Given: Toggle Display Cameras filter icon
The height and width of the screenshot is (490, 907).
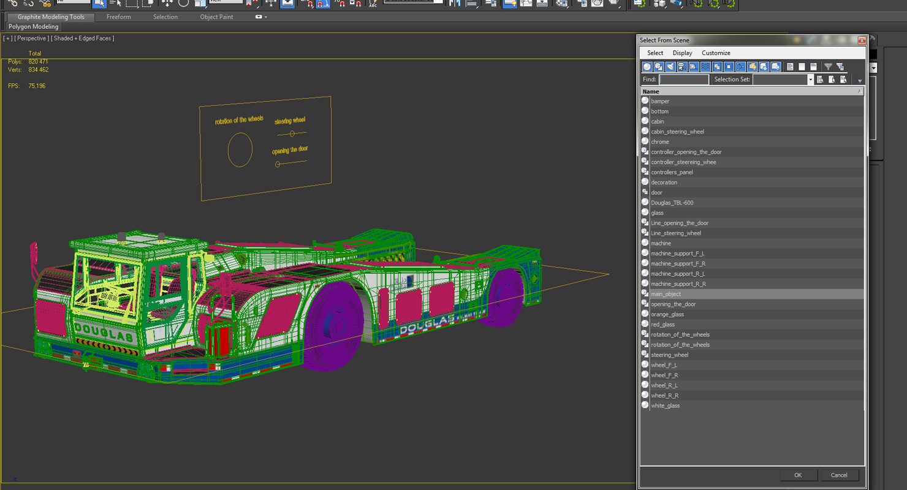Looking at the screenshot, I should tap(681, 67).
